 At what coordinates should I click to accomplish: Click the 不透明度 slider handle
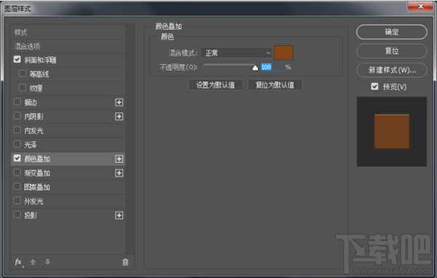[x=255, y=68]
